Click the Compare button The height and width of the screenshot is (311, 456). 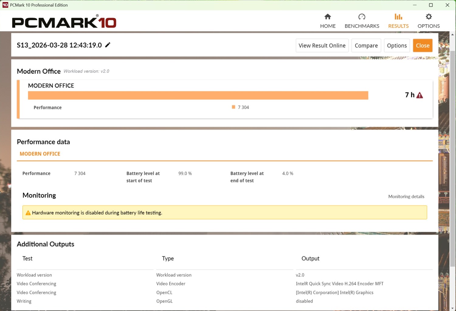coord(366,46)
